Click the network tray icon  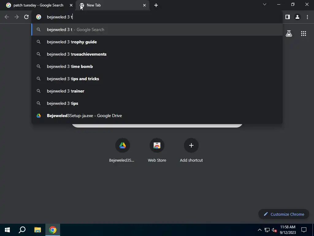[267, 230]
